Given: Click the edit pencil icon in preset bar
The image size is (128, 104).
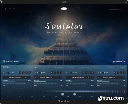Looking at the screenshot, I should 49,67.
